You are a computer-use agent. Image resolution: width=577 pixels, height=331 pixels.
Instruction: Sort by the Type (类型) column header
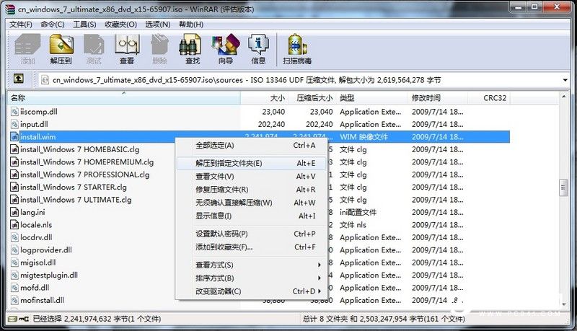coord(372,98)
